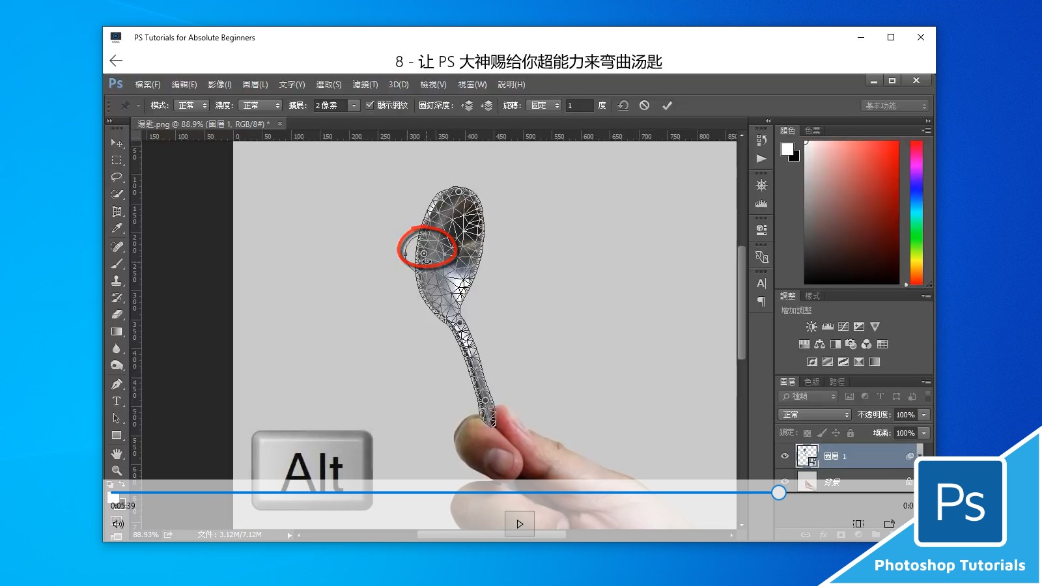This screenshot has width=1042, height=586.
Task: Select the Rectangle shape tool
Action: coord(117,435)
